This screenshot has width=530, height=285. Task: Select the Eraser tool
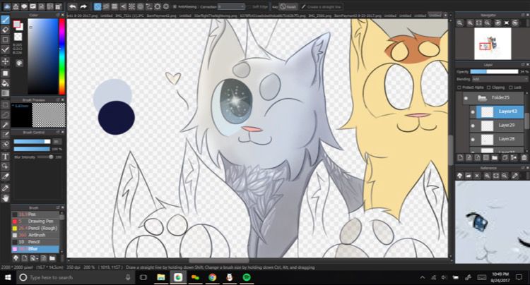[6, 30]
